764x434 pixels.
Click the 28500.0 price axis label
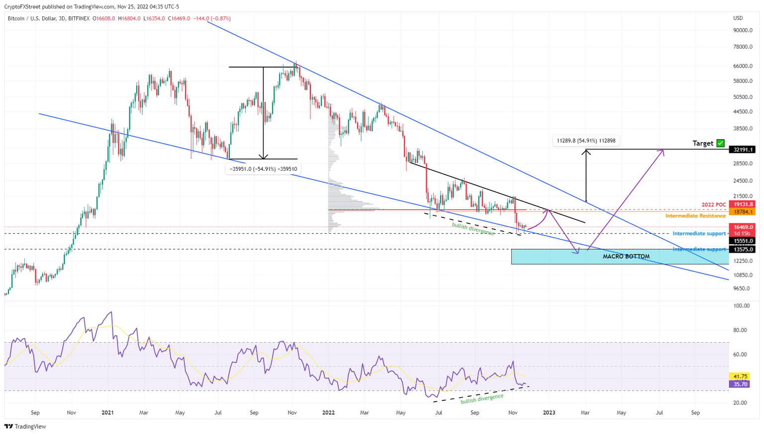(743, 163)
